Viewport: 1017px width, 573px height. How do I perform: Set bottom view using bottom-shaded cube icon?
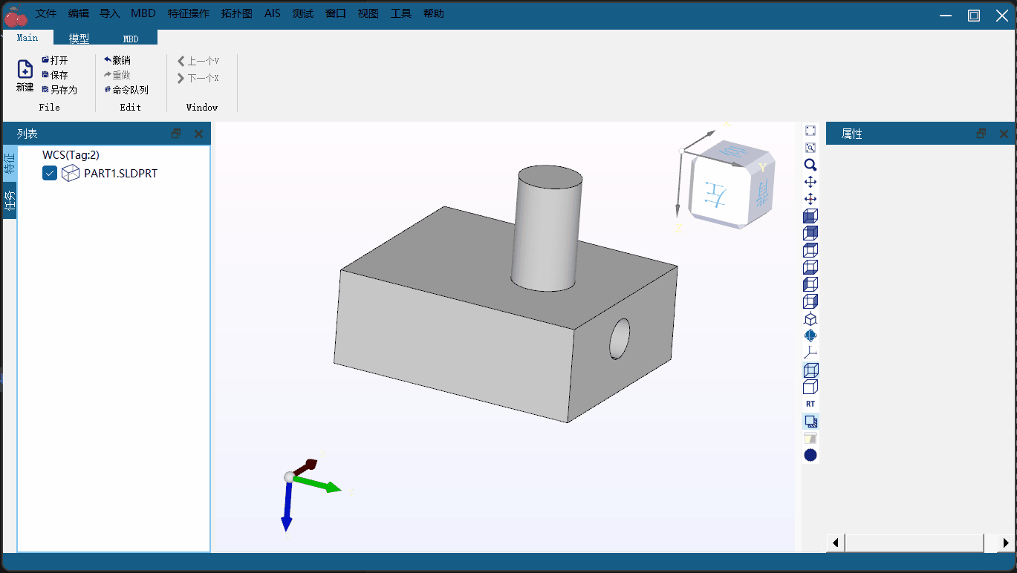tap(810, 267)
